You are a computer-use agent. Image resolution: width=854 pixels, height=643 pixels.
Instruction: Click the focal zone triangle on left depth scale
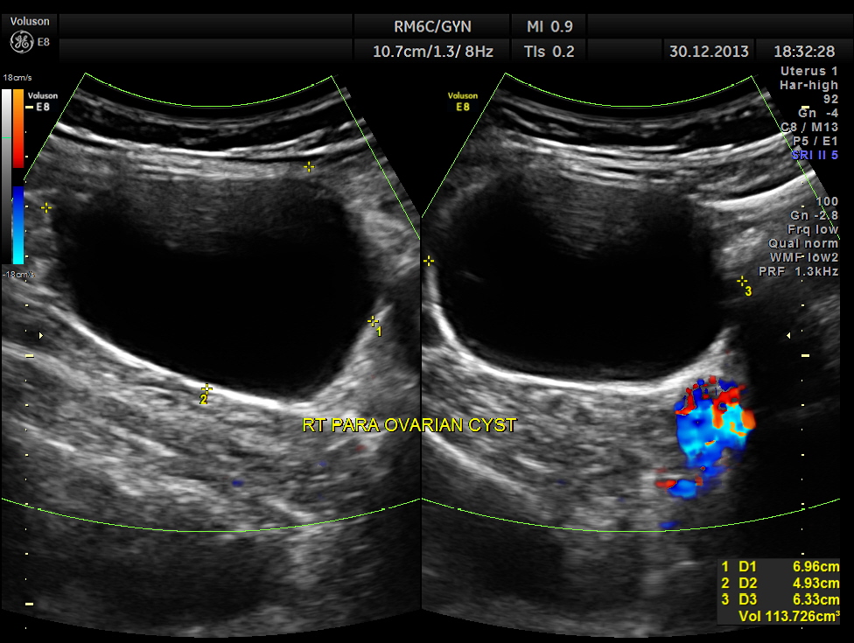(x=40, y=335)
